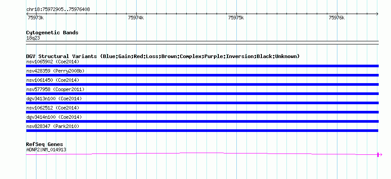Click the 18q23 band label
This screenshot has width=391, height=179.
[33, 38]
